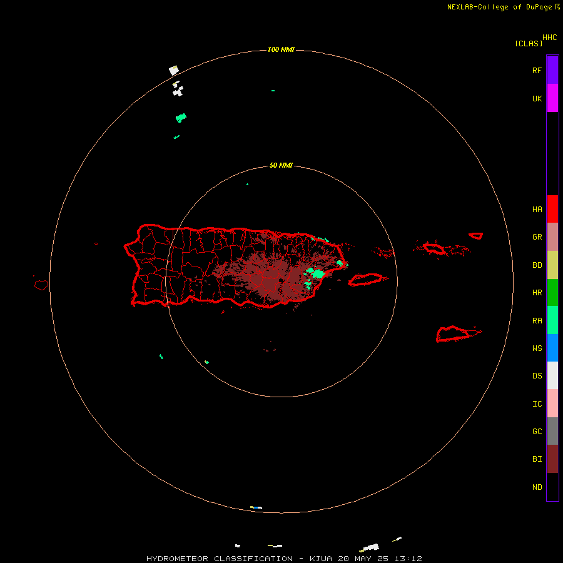Click the HR green legend swatch

click(x=552, y=292)
